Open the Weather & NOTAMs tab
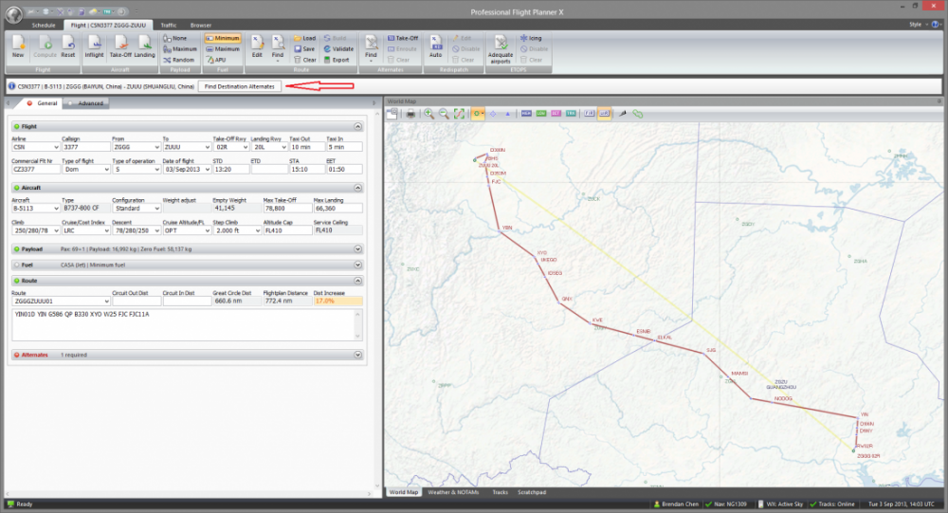The height and width of the screenshot is (513, 948). [x=453, y=492]
